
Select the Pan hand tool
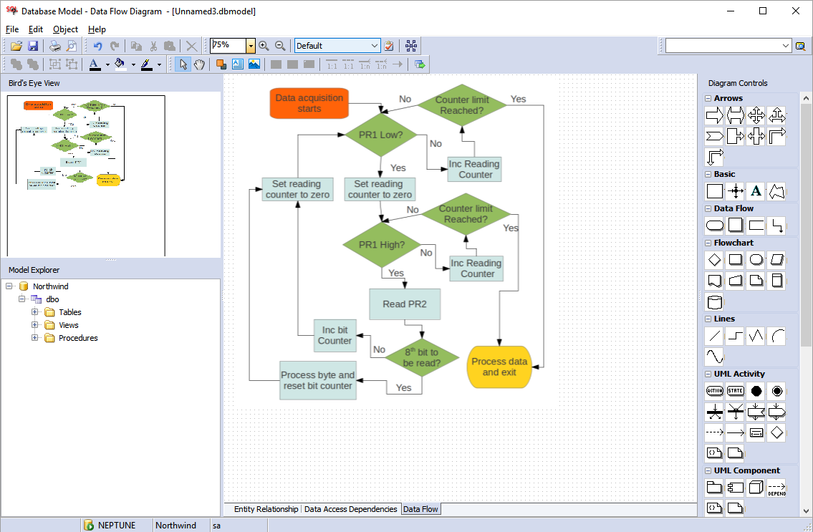click(199, 64)
